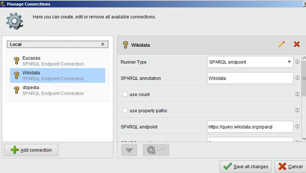
Task: Click the Add connection button
Action: tap(31, 150)
